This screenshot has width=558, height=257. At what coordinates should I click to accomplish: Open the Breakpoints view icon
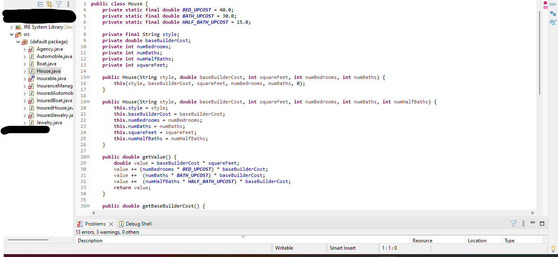coord(553,13)
